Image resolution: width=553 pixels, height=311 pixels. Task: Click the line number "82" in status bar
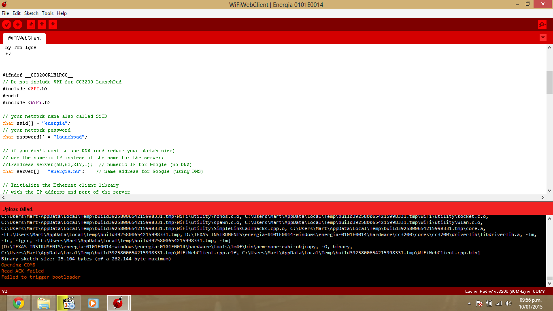tap(5, 291)
